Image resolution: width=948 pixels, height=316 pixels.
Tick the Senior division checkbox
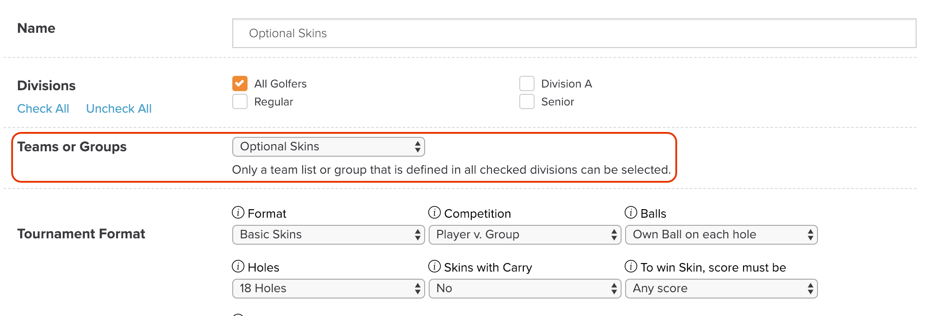pyautogui.click(x=527, y=101)
